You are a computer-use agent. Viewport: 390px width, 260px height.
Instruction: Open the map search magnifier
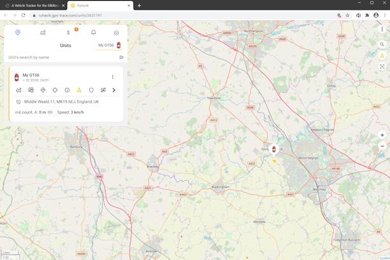382,45
